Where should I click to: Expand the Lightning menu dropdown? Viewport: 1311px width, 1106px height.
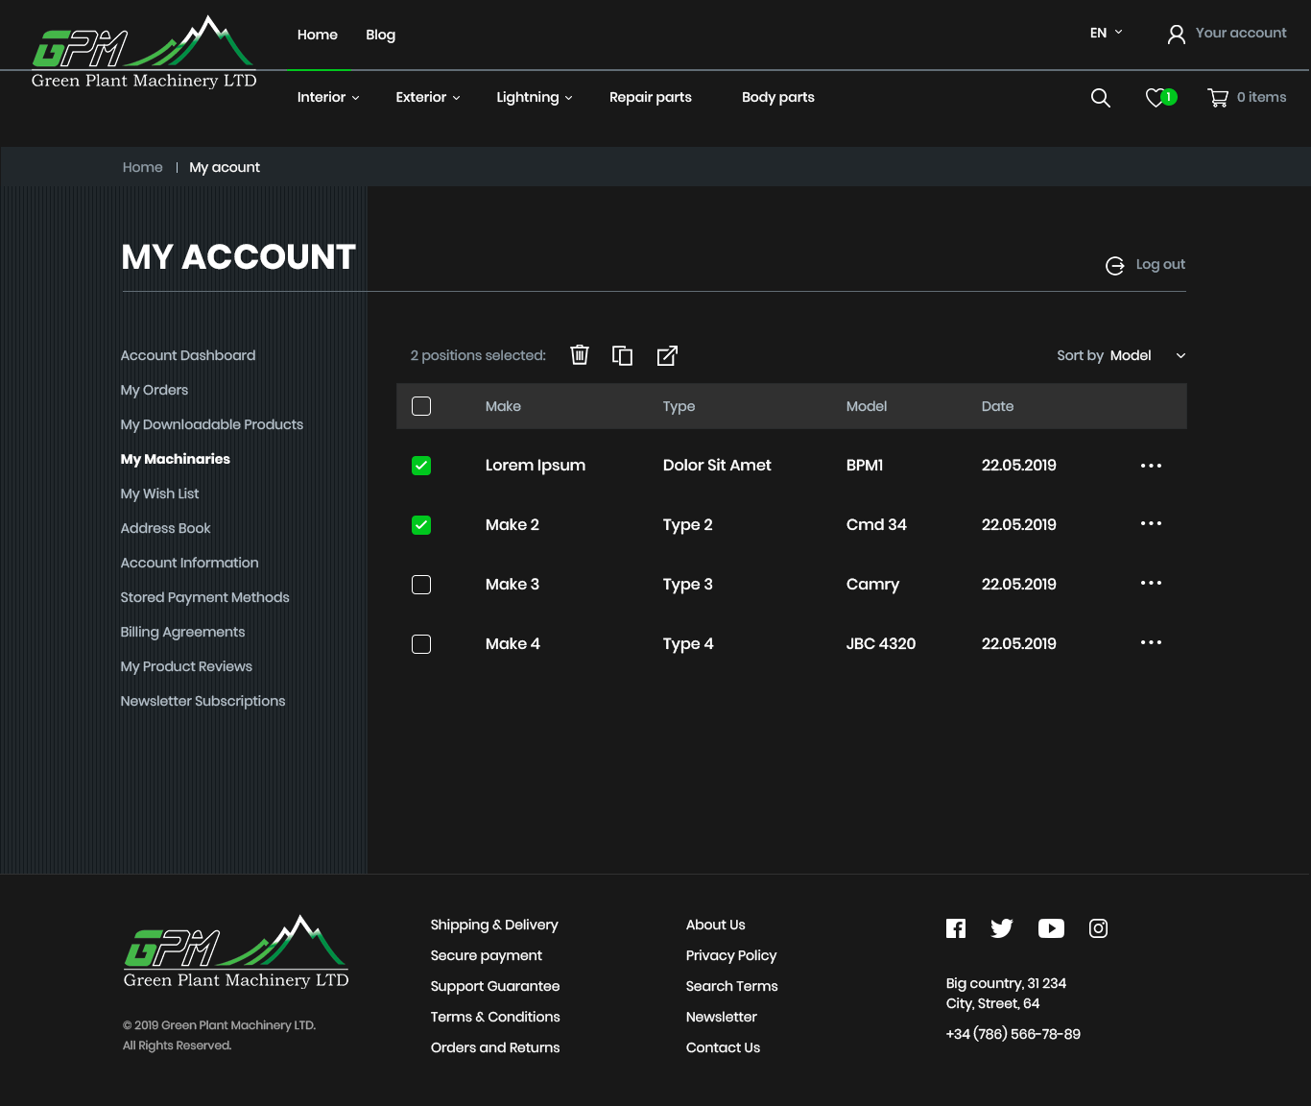coord(535,98)
